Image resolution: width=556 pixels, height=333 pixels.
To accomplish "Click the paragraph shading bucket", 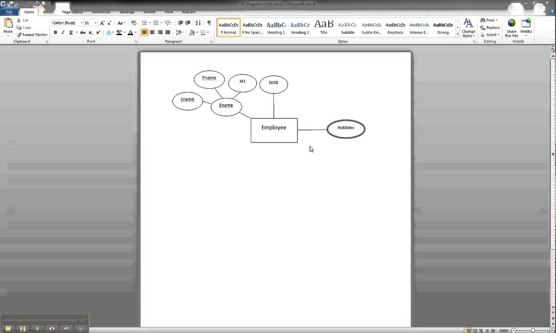I will 192,32.
